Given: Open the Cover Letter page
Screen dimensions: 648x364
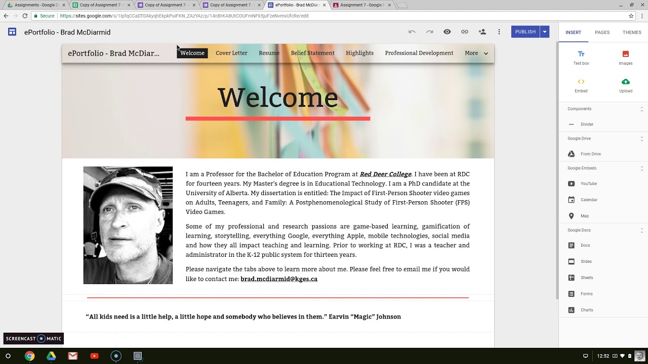Looking at the screenshot, I should pyautogui.click(x=231, y=53).
